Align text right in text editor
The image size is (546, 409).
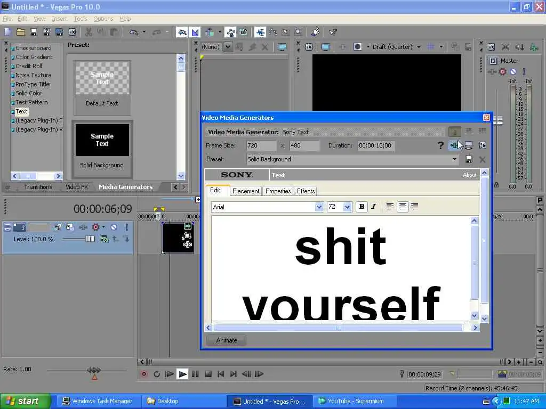tap(414, 207)
